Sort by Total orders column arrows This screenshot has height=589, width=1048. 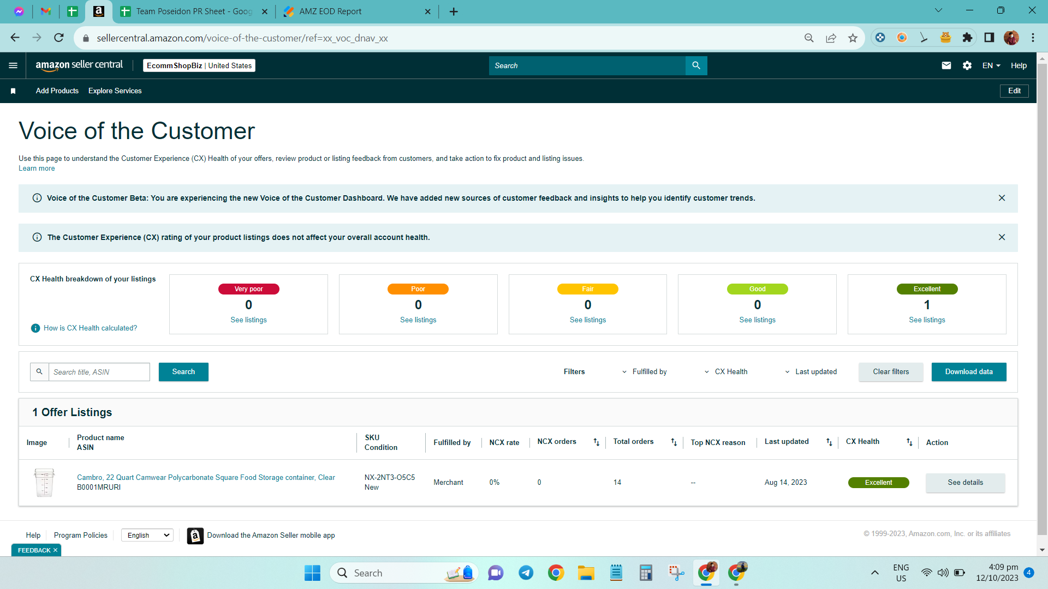pos(674,442)
